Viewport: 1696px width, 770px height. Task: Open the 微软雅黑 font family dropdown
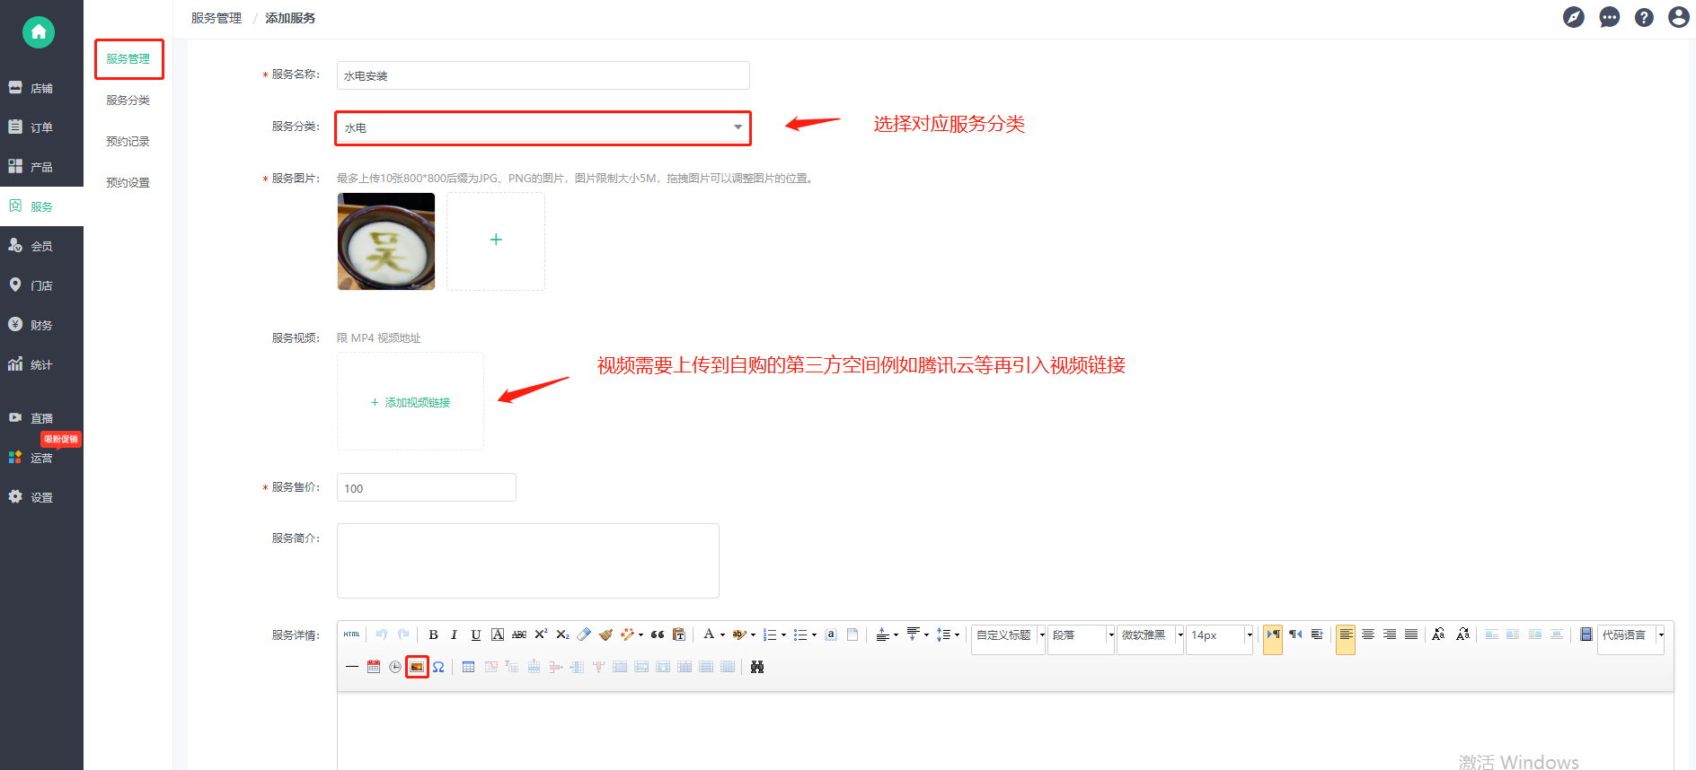pos(1150,635)
